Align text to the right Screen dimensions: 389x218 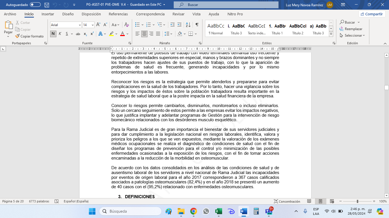151,34
